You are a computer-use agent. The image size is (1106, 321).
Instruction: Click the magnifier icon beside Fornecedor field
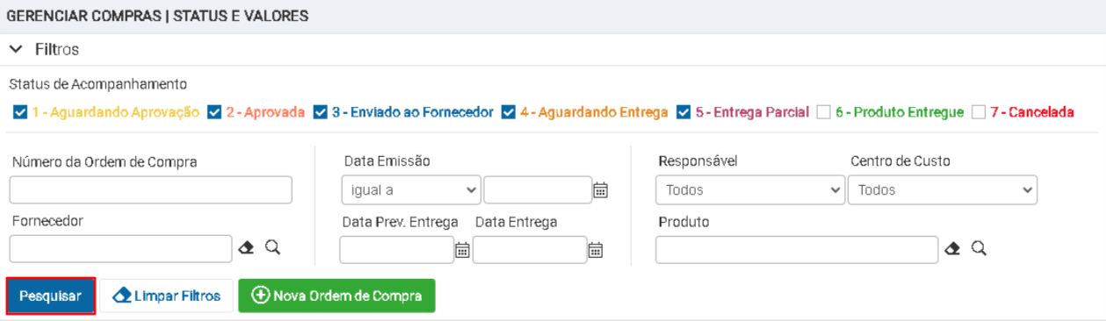(x=272, y=249)
